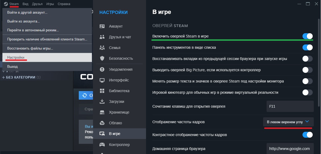Click the Account card icon in sidebar

[x=102, y=27]
